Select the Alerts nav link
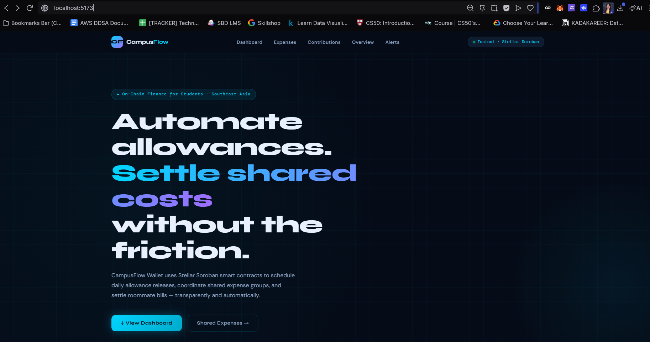Image resolution: width=650 pixels, height=342 pixels. point(392,42)
